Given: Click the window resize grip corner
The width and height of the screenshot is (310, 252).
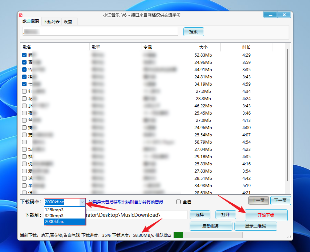Looking at the screenshot, I should (x=289, y=236).
